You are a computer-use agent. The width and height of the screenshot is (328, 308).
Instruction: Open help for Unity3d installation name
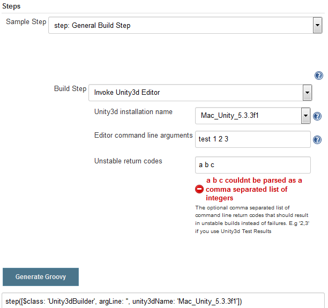point(317,116)
